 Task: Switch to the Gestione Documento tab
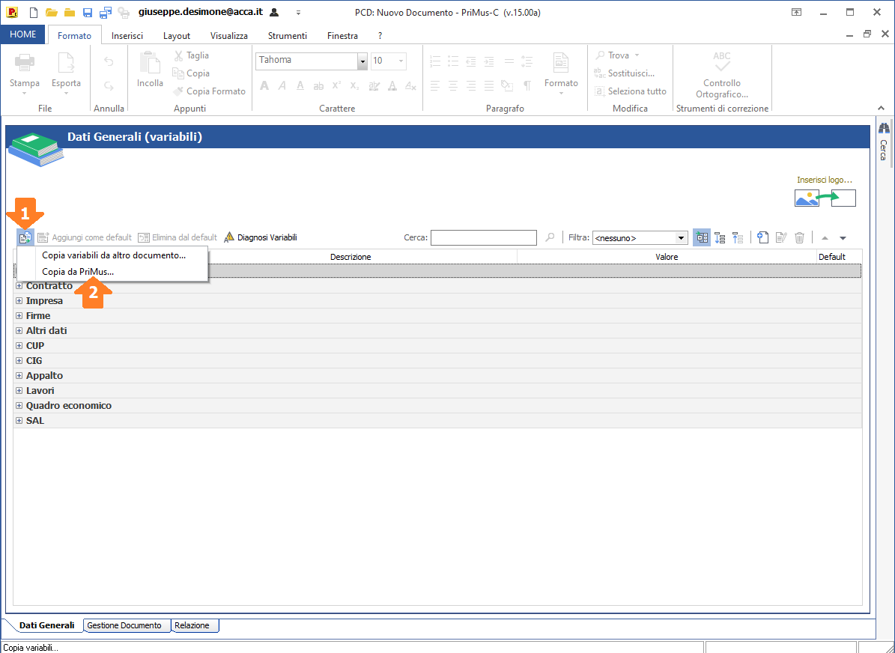click(x=124, y=625)
